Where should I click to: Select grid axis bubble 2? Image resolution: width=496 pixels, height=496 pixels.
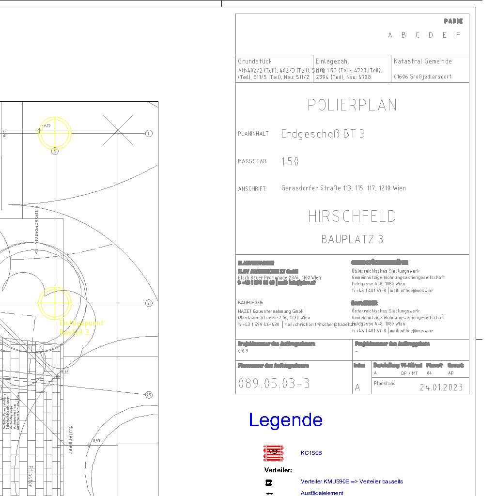(149, 303)
